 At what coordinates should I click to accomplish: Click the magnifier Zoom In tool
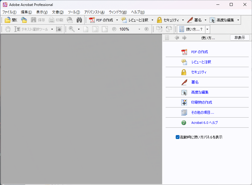point(72,29)
